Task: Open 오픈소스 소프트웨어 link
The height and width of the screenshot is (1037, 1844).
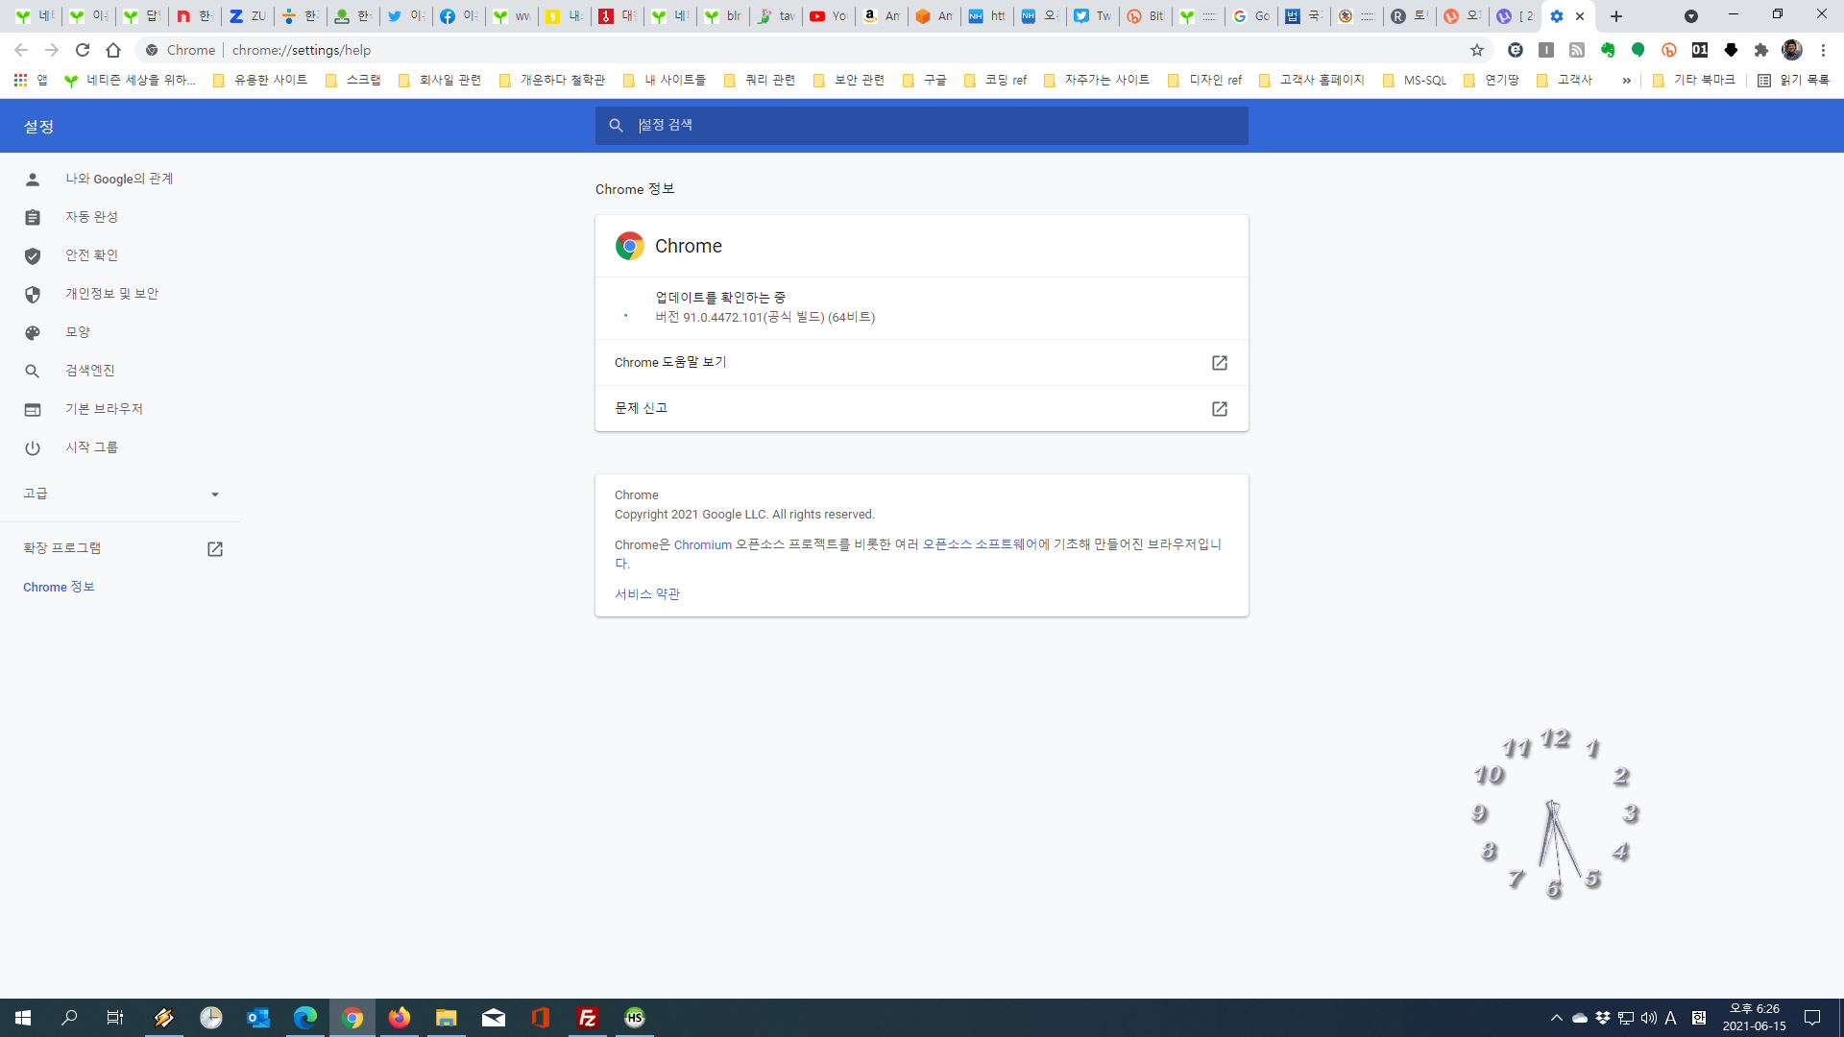Action: pyautogui.click(x=980, y=544)
